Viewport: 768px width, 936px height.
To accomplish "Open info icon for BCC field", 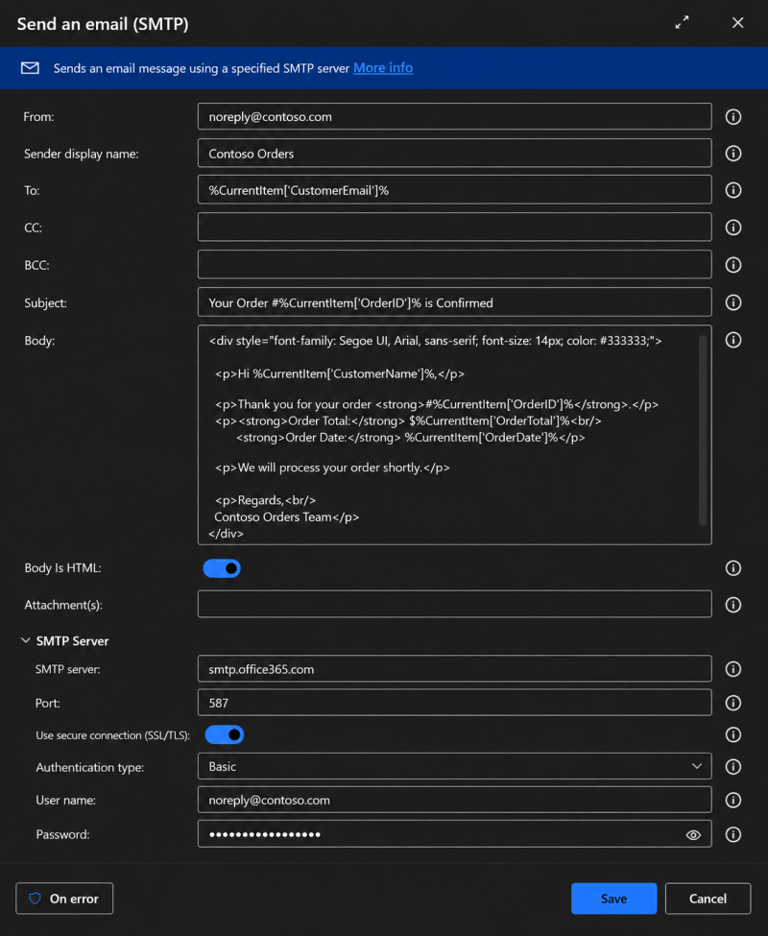I will (x=732, y=264).
